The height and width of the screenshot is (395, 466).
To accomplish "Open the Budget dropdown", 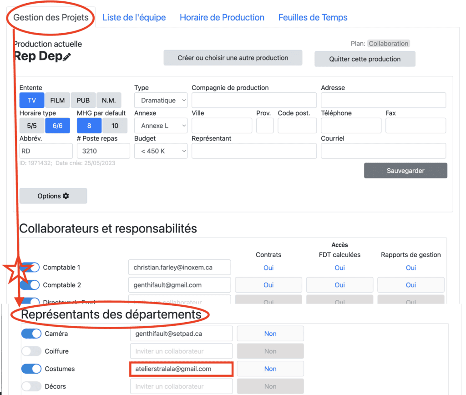I will tap(161, 151).
